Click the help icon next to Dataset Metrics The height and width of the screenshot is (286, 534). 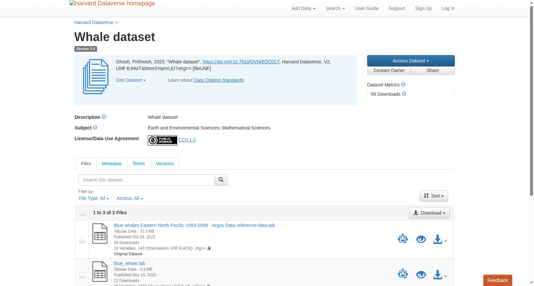point(403,85)
